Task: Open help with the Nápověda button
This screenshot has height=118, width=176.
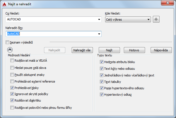Action: (161, 50)
